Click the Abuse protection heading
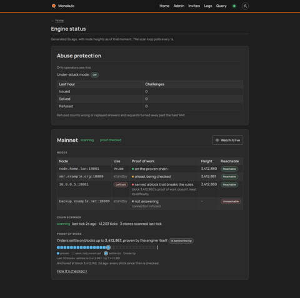Screen dimensions: 300x298 [79, 56]
